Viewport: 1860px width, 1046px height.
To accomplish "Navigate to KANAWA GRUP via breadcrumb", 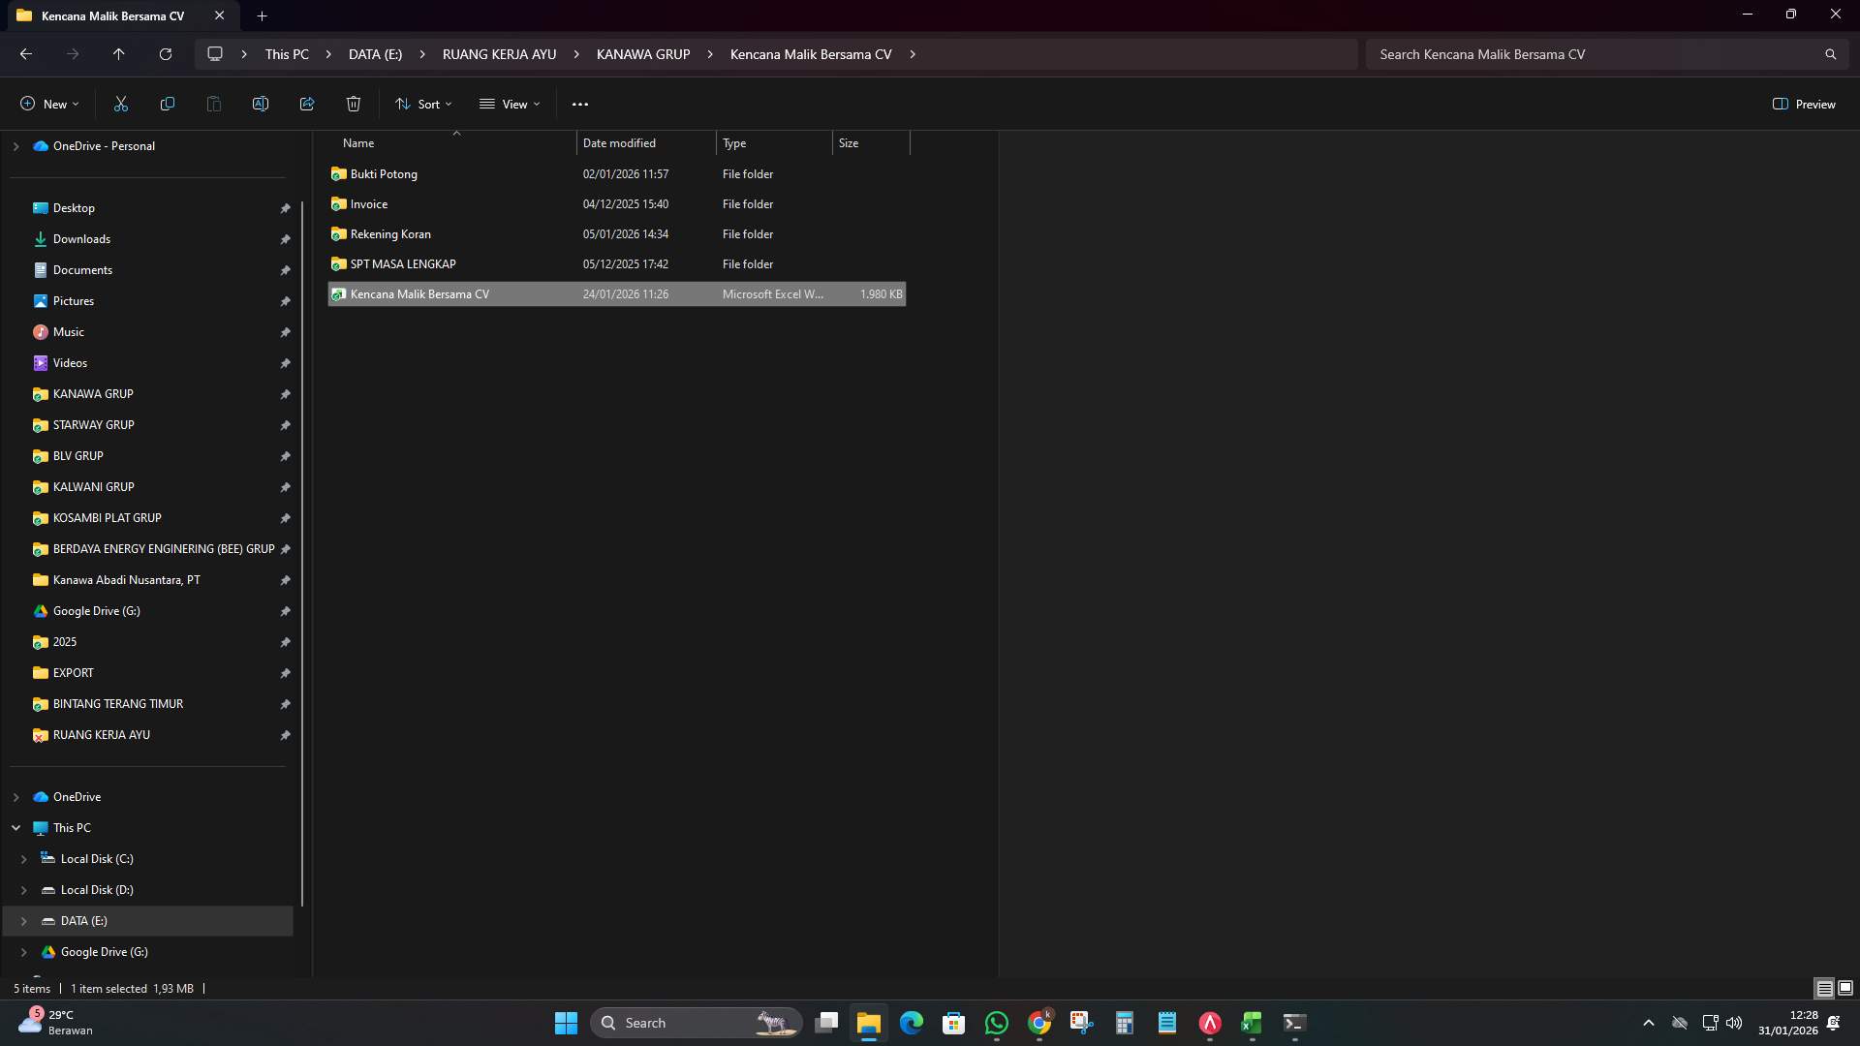I will click(x=642, y=54).
